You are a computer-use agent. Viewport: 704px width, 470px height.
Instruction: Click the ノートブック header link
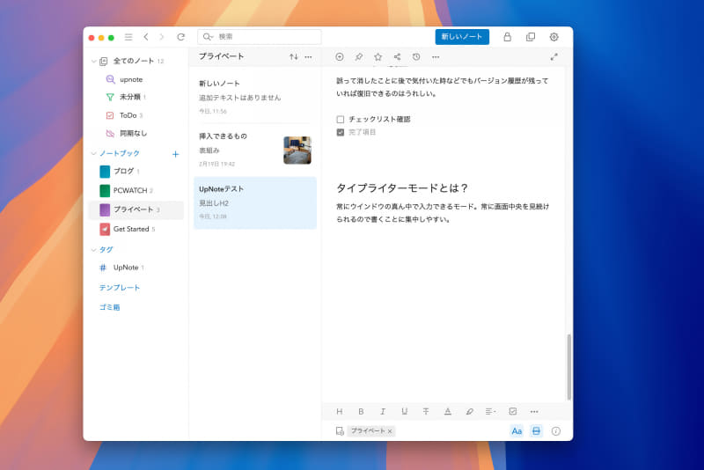(x=120, y=153)
